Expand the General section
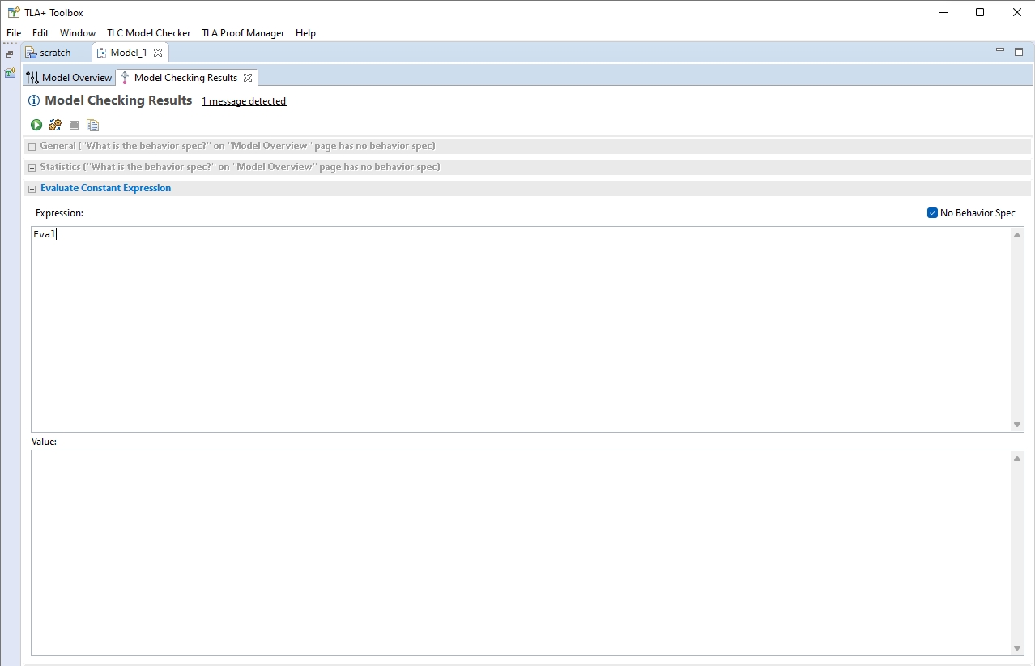The image size is (1035, 666). [x=31, y=147]
